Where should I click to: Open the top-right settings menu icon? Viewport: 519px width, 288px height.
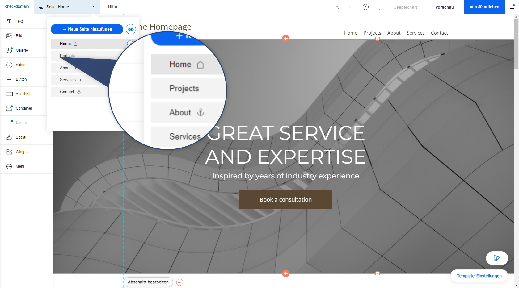point(512,7)
